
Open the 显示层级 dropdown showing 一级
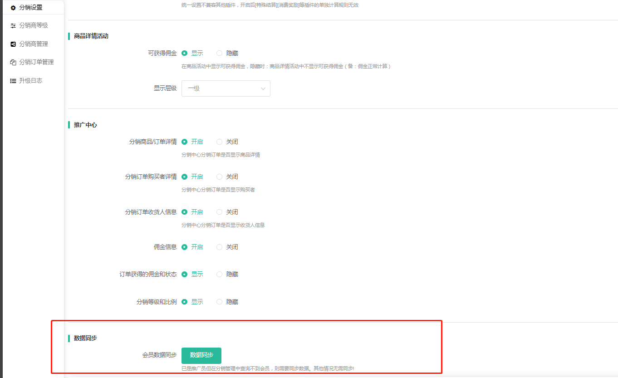tap(226, 88)
